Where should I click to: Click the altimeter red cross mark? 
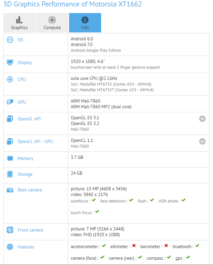(134, 246)
